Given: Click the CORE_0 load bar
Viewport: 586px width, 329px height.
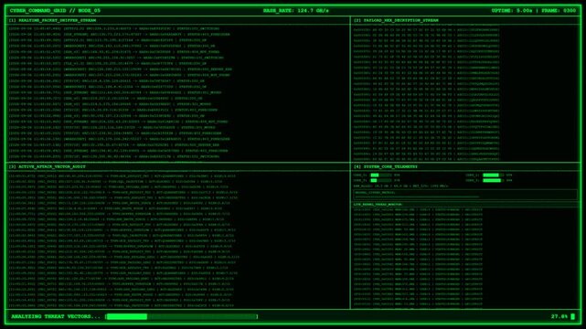Looking at the screenshot, I should [x=381, y=175].
